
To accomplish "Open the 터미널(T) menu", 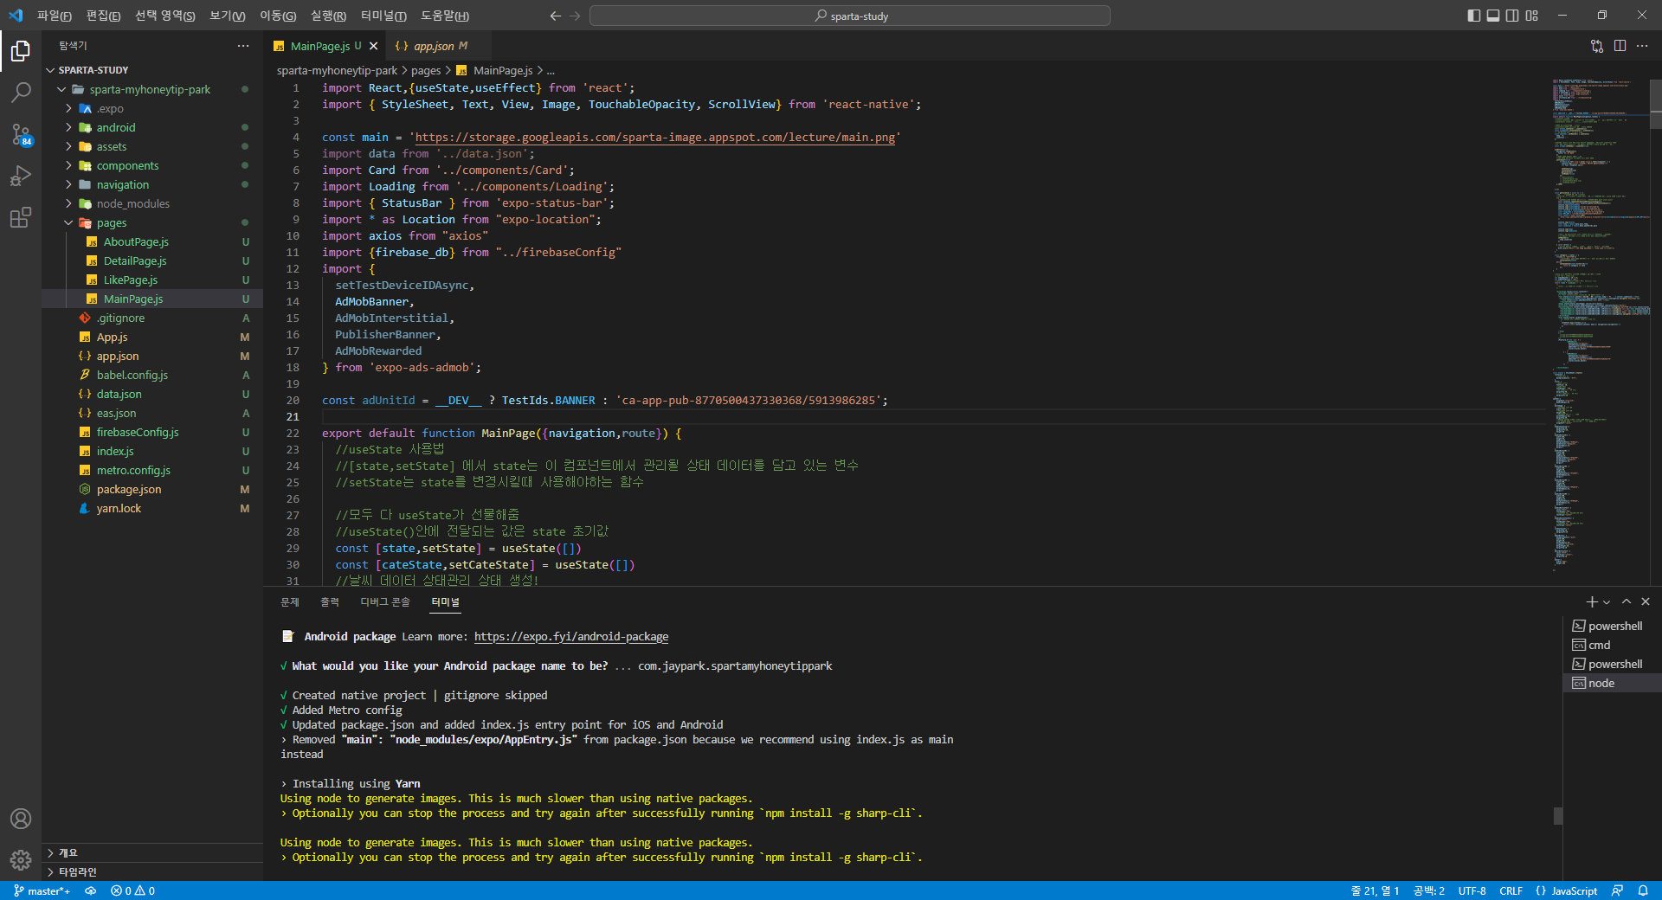I will coord(383,16).
